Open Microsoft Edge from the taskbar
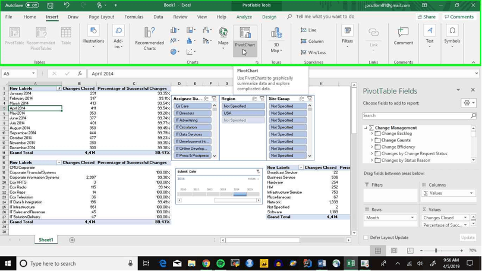The width and height of the screenshot is (482, 271). (163, 263)
